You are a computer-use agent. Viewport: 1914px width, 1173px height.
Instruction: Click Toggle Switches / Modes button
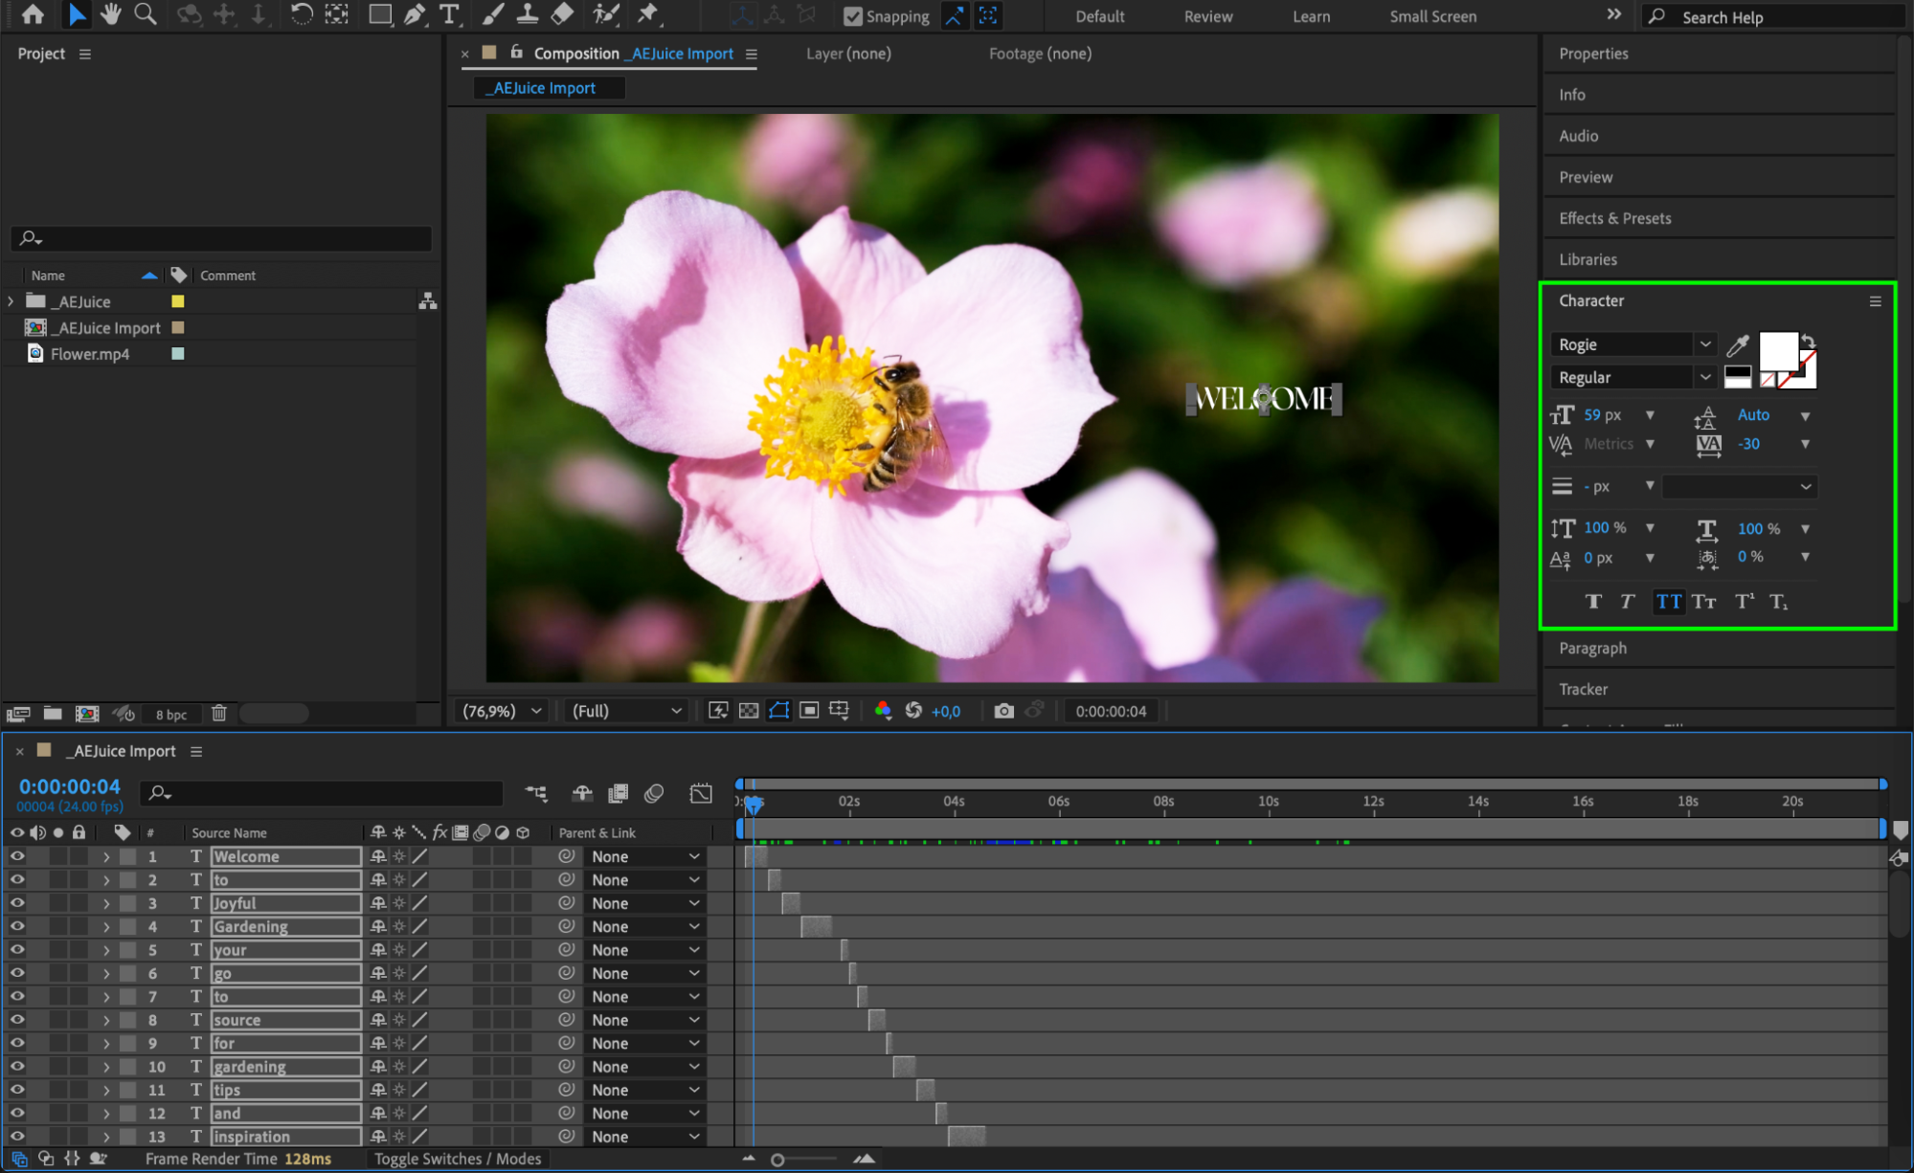click(458, 1159)
